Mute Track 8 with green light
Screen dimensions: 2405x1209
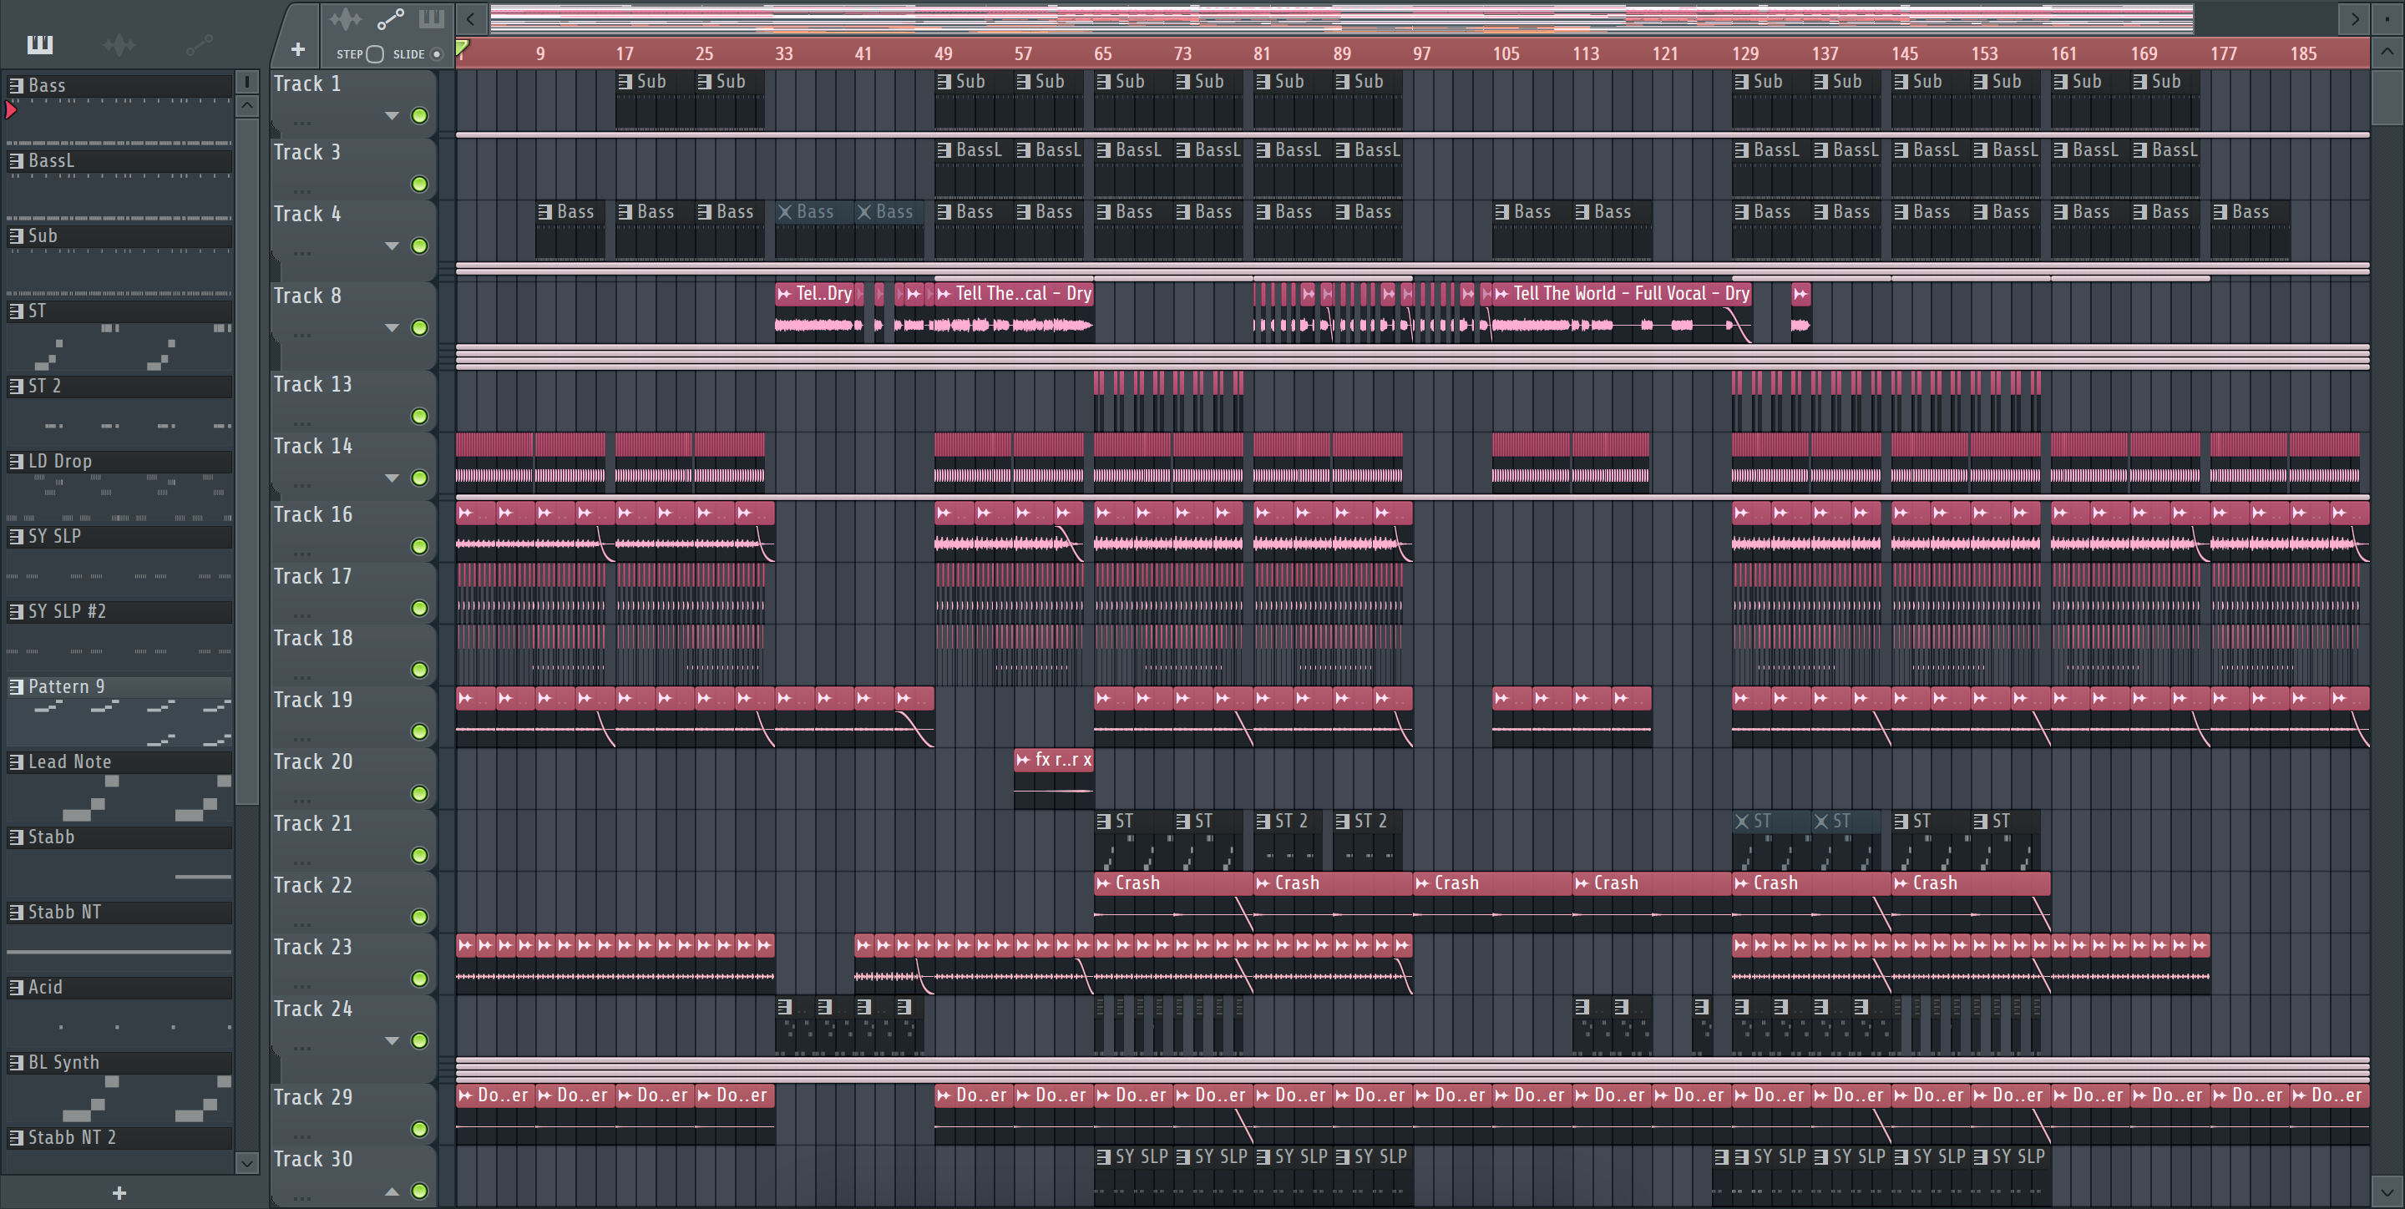(420, 327)
